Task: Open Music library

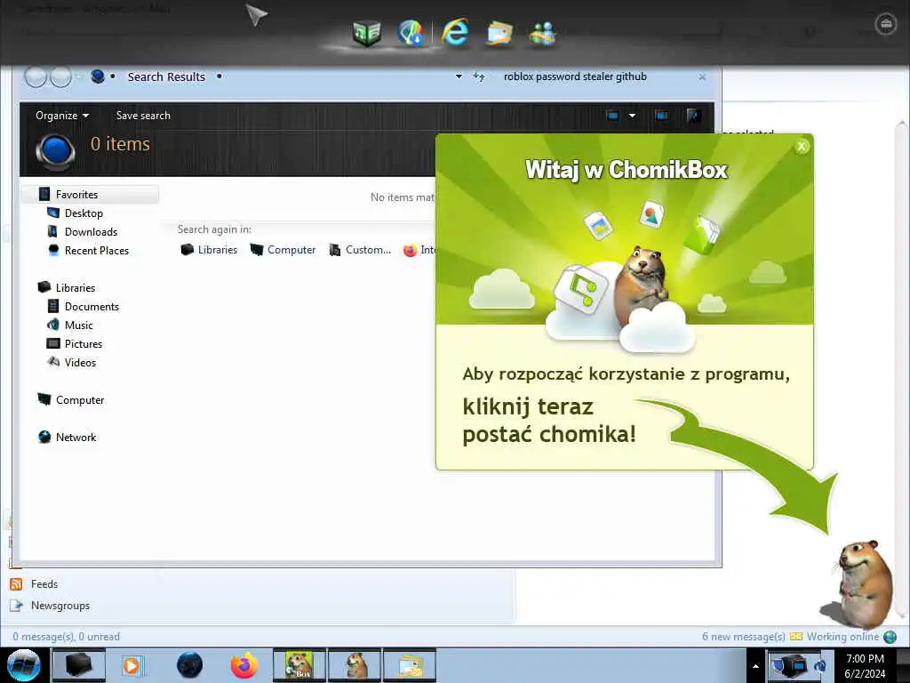Action: [78, 325]
